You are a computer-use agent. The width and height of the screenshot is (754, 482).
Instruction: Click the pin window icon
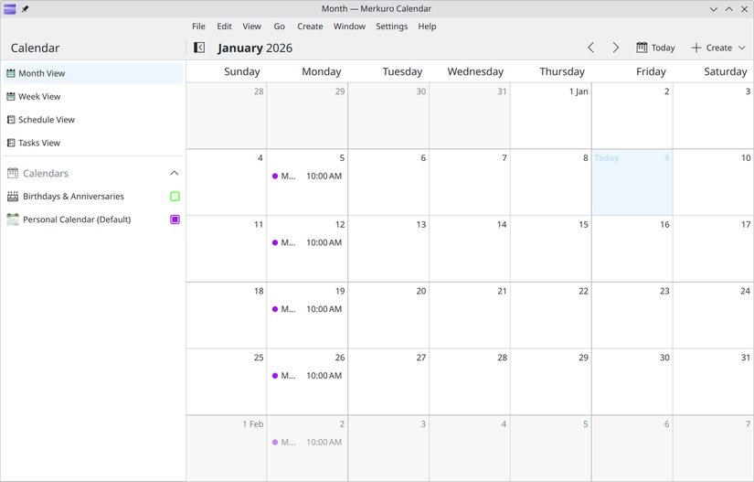tap(26, 8)
